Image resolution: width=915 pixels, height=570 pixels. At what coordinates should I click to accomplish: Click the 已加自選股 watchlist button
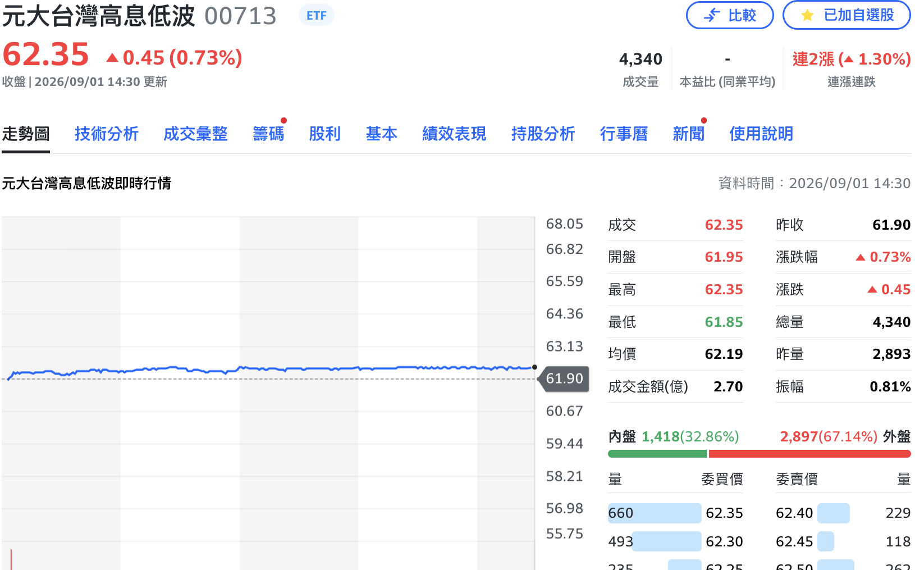[x=847, y=15]
